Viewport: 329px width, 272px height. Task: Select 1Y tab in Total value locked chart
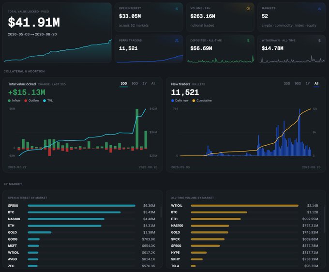point(145,84)
